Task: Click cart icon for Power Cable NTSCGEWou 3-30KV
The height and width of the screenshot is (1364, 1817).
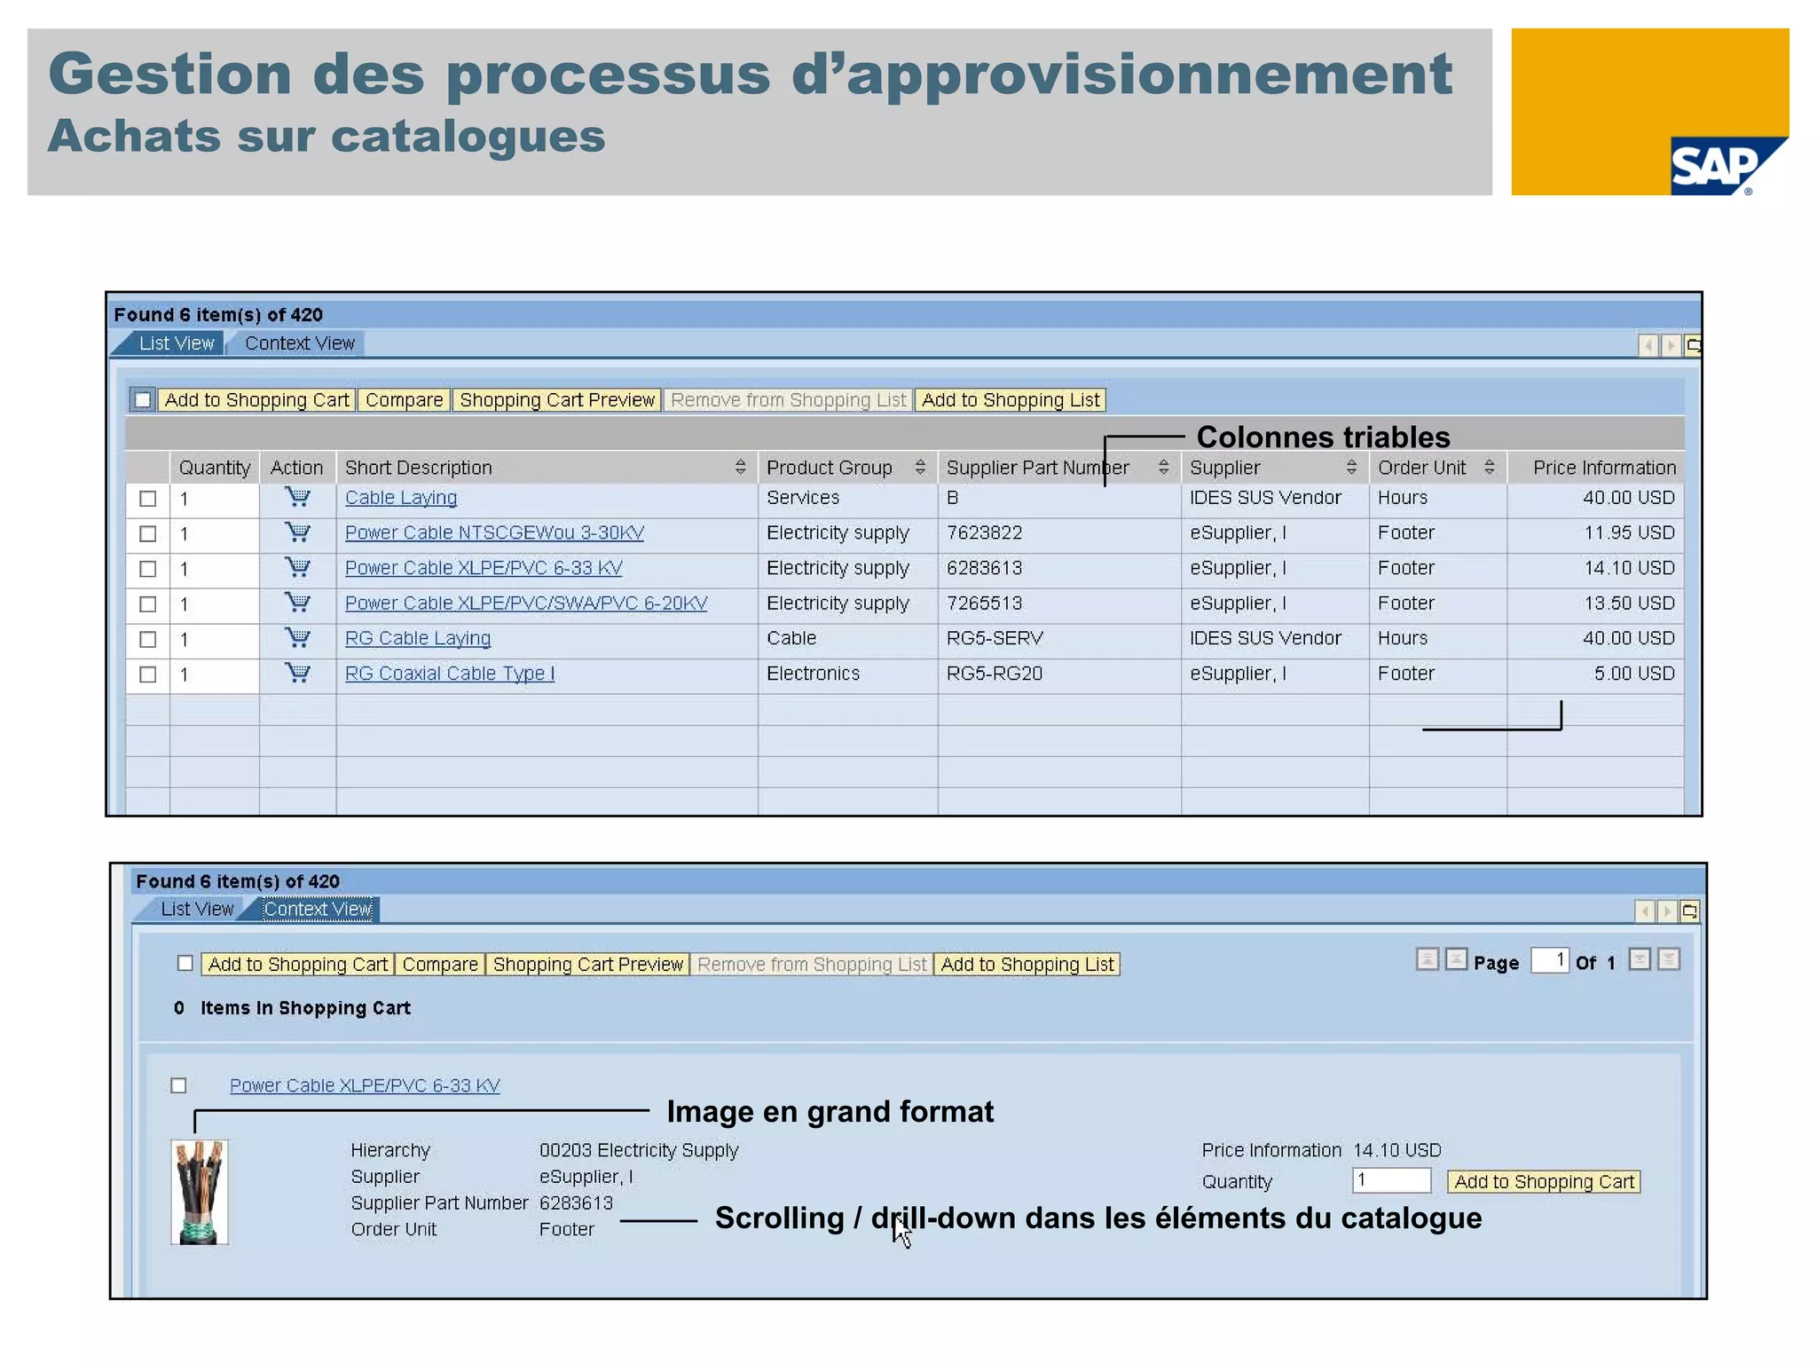Action: pyautogui.click(x=298, y=533)
